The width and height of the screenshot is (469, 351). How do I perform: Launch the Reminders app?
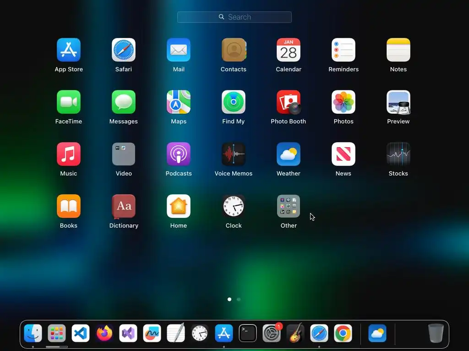[344, 50]
